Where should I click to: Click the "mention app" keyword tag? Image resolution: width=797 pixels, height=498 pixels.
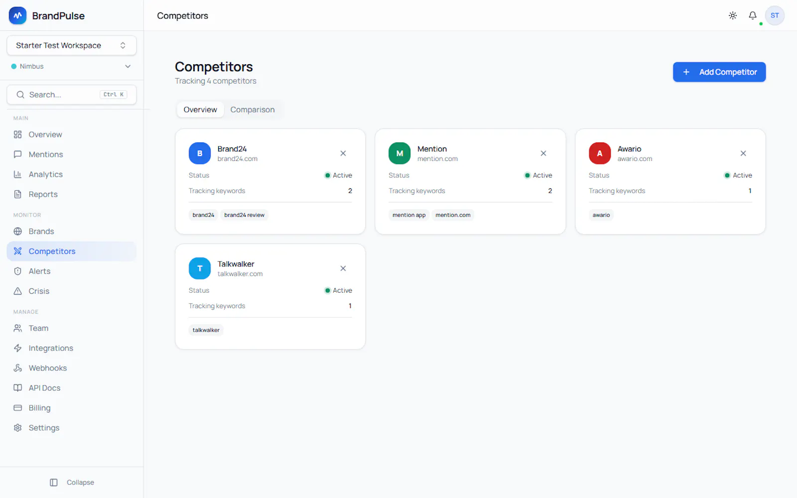tap(409, 215)
